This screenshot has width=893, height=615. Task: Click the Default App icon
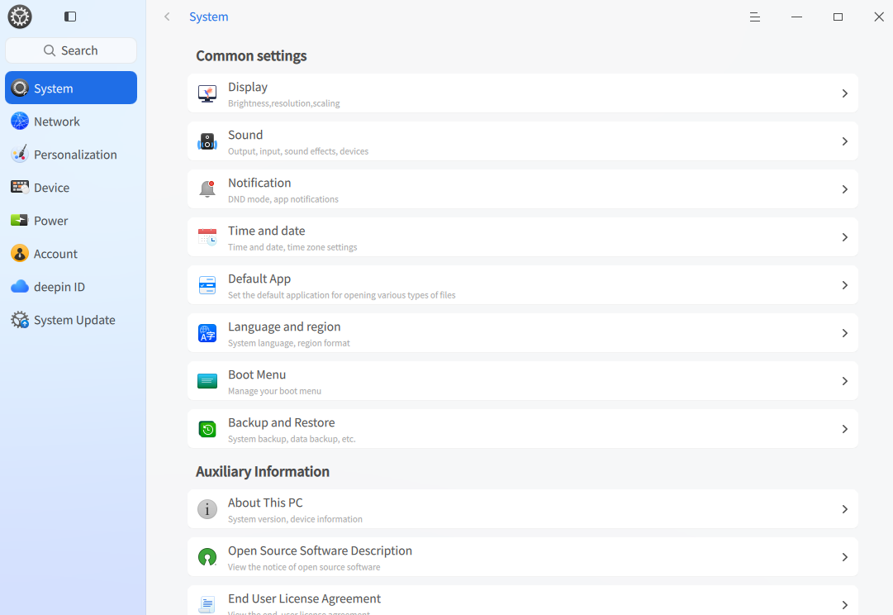(x=207, y=285)
